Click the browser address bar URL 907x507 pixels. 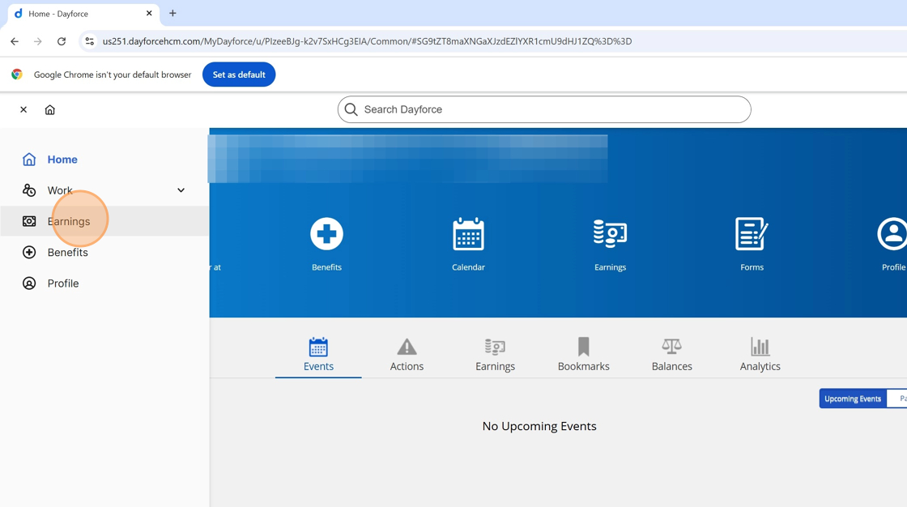tap(368, 41)
